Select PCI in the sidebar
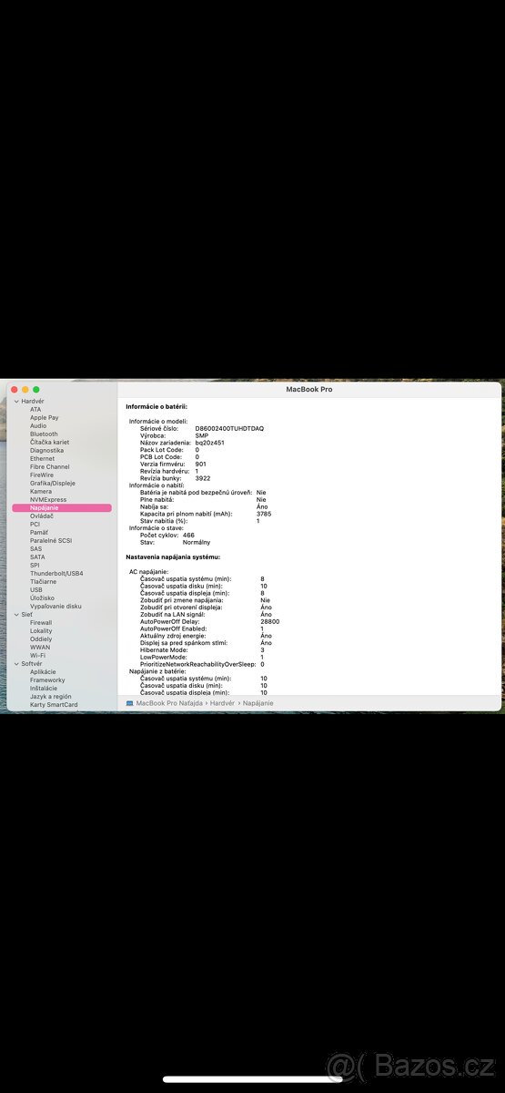The image size is (505, 1093). [x=35, y=525]
